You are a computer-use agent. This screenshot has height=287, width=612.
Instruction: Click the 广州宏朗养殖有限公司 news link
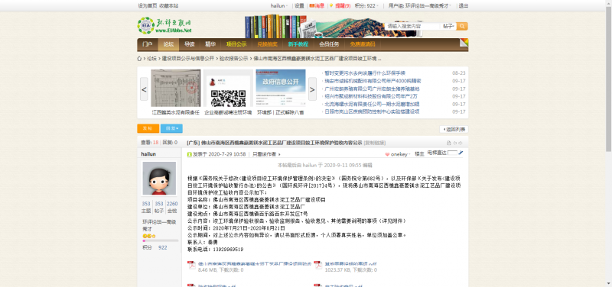click(x=373, y=89)
